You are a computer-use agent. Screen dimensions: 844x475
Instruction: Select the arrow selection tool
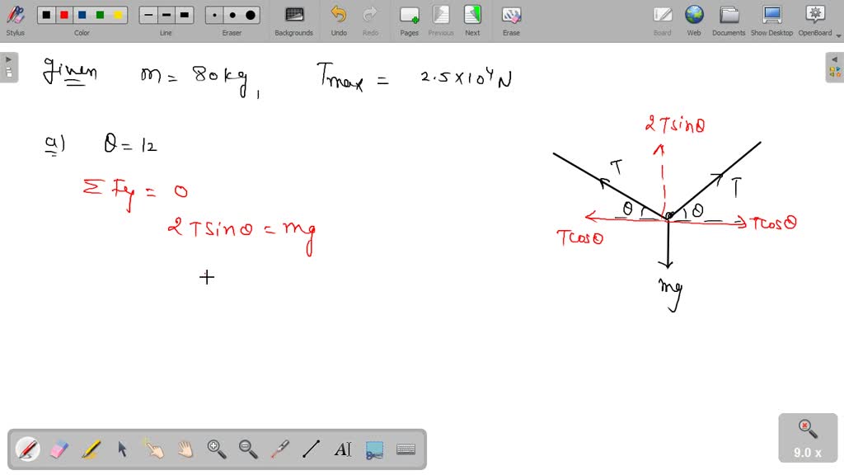122,449
